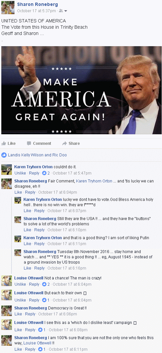This screenshot has height=353, width=162.
Task: View like count on 'each to their own' comment
Action: (46, 300)
